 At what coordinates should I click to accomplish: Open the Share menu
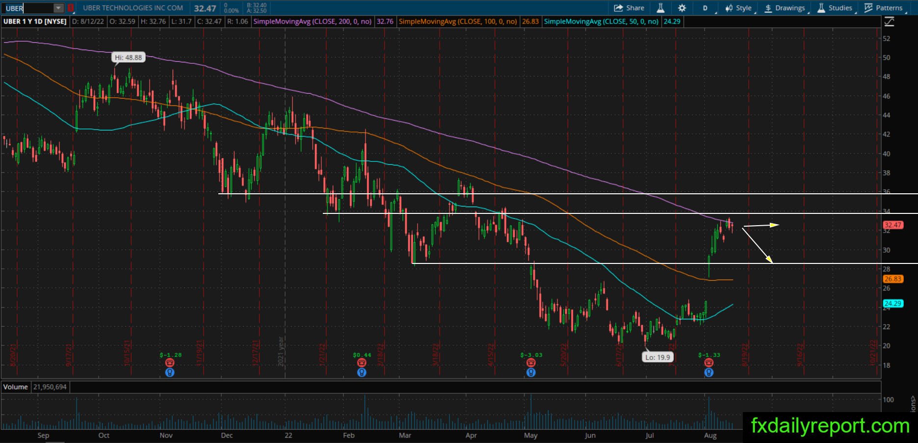pos(629,8)
